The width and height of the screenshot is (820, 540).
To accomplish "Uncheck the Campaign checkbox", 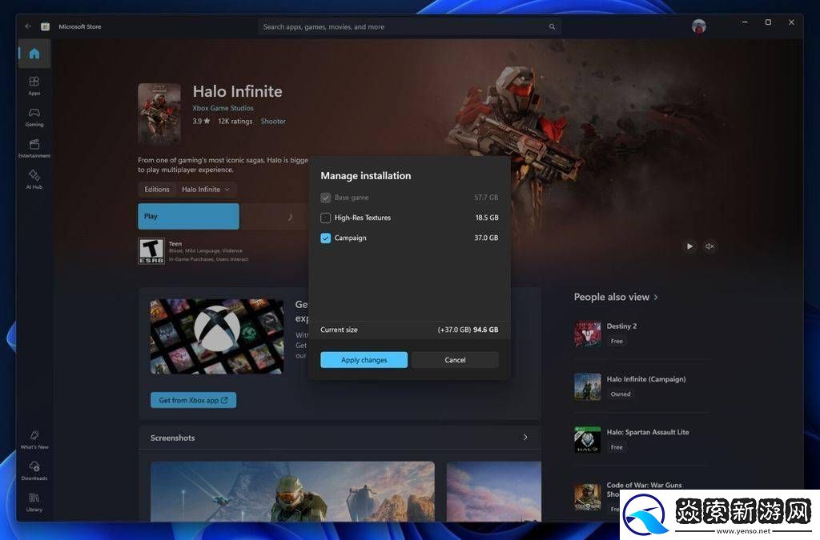I will tap(326, 238).
